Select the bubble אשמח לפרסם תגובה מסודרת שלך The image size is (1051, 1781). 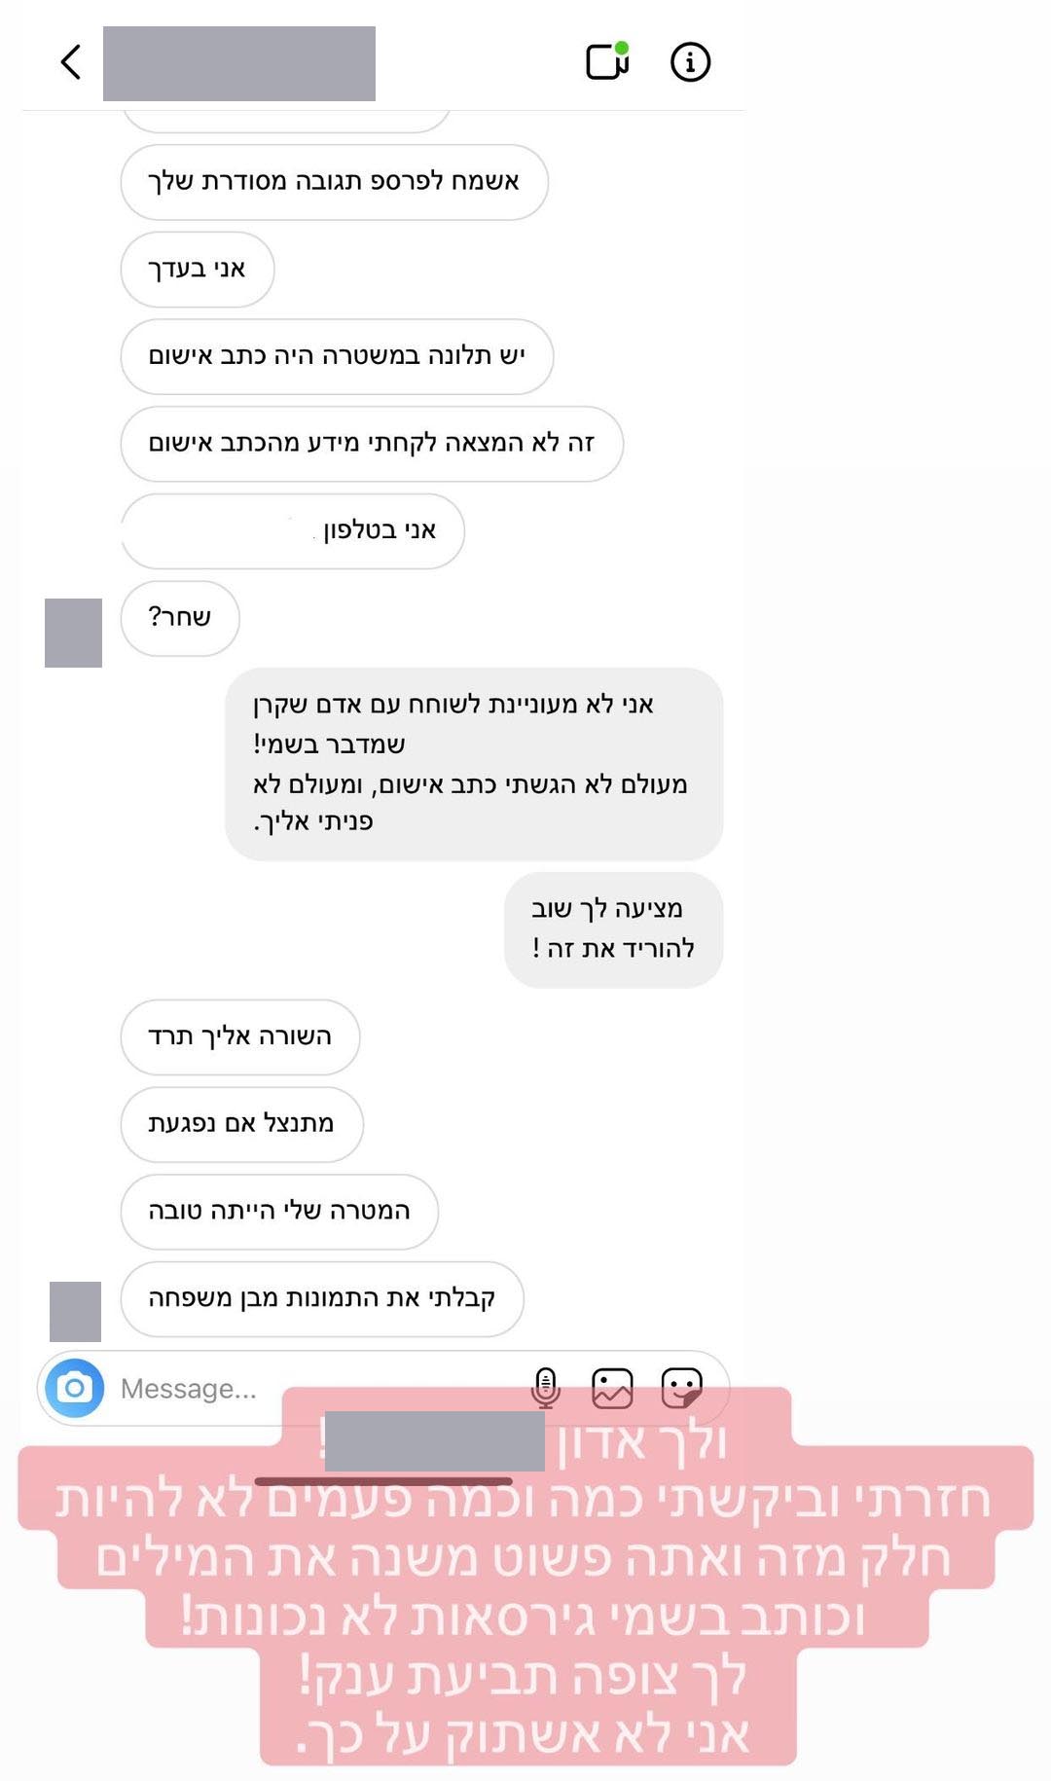pos(334,182)
